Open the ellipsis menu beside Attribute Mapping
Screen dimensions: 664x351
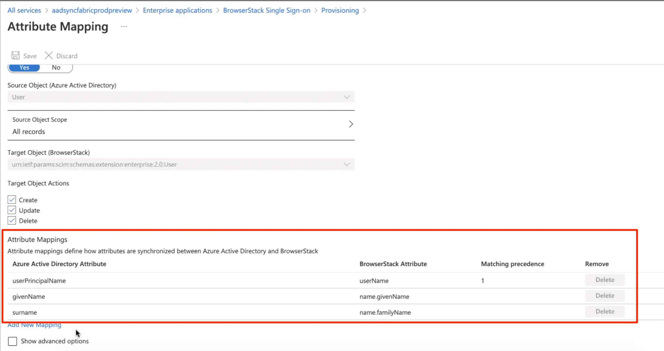[124, 27]
